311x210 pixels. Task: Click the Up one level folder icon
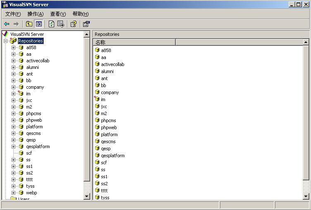point(29,24)
